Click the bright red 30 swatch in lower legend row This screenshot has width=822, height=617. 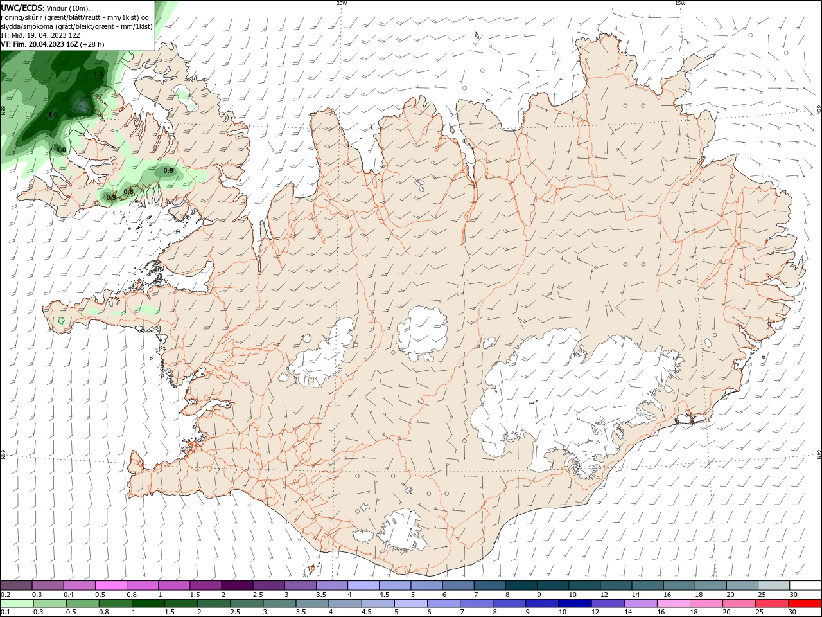(805, 604)
